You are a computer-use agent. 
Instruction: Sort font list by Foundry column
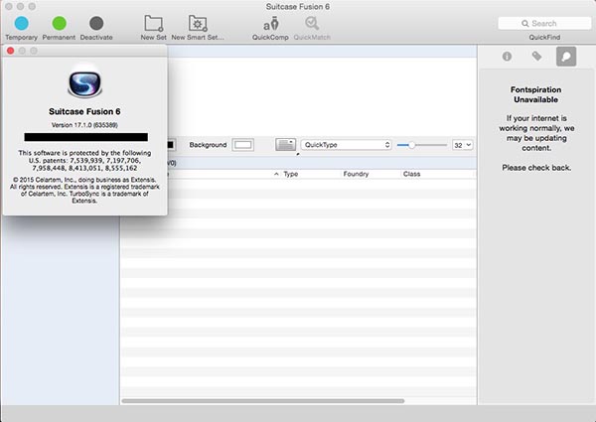356,174
